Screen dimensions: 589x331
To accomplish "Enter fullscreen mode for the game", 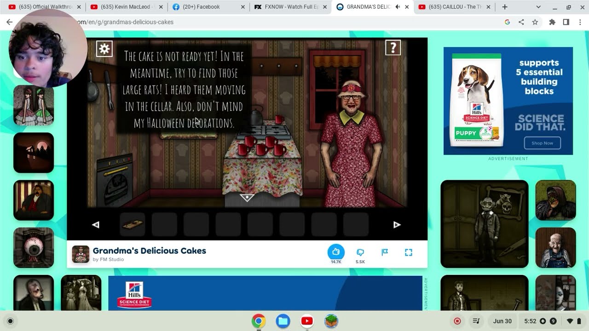I will pyautogui.click(x=409, y=252).
